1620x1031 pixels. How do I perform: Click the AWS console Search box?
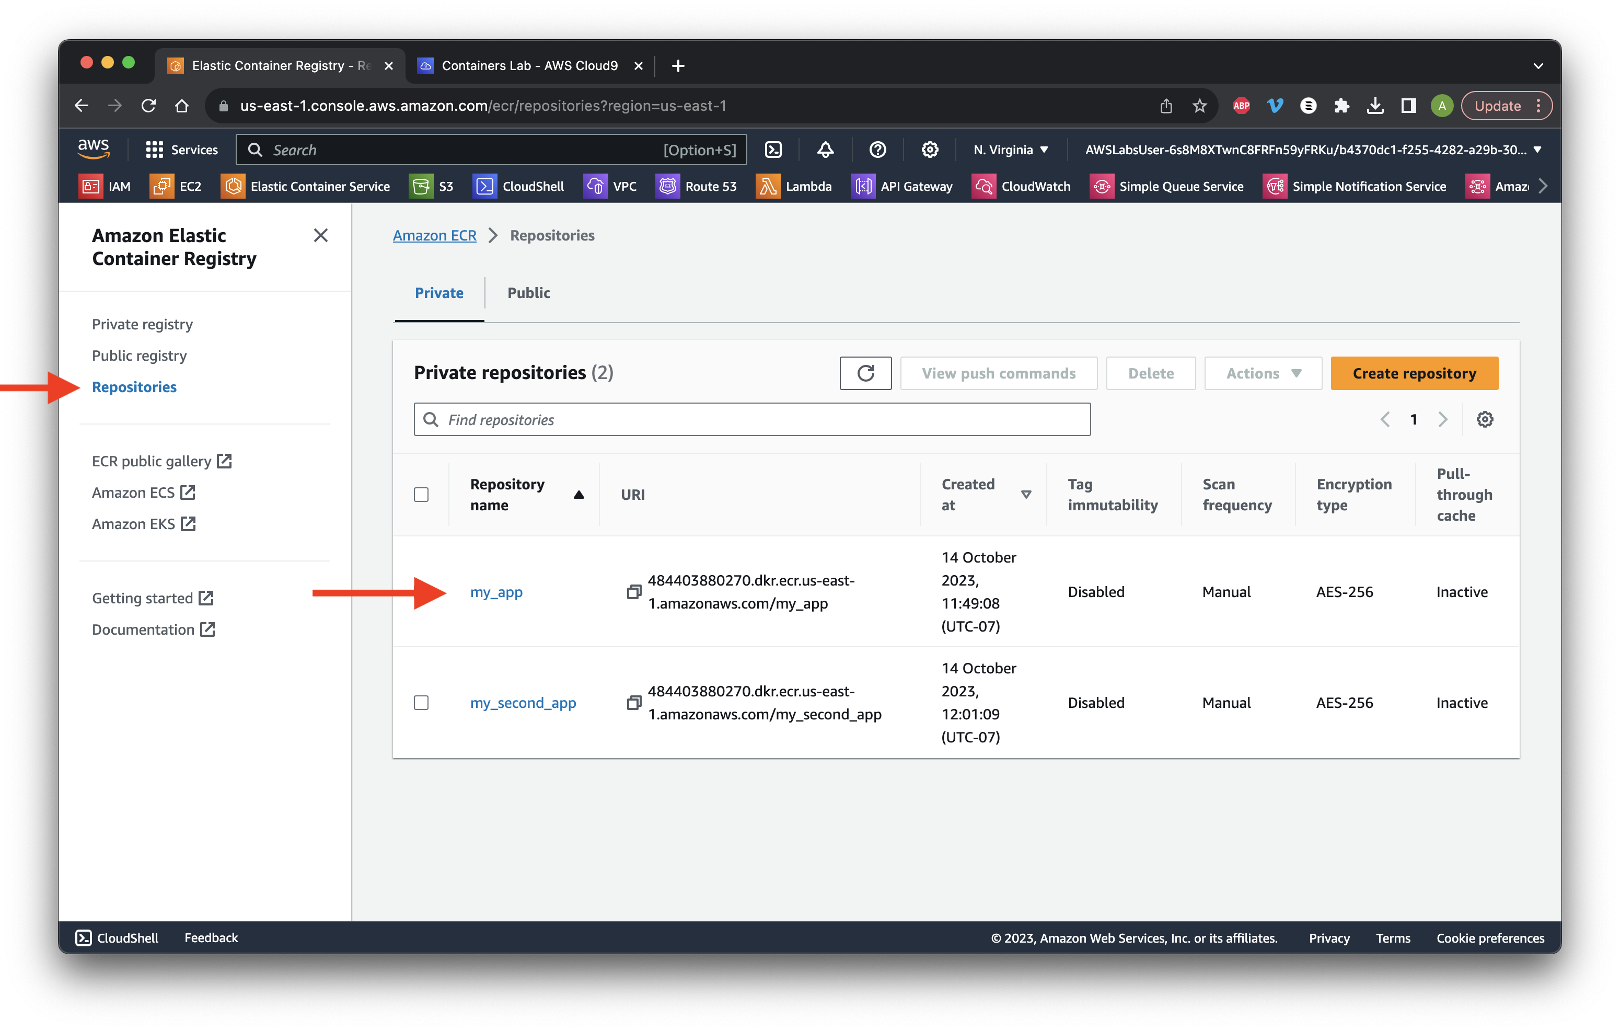pos(491,150)
